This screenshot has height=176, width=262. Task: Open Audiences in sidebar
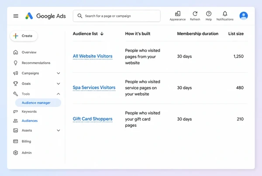click(x=30, y=121)
